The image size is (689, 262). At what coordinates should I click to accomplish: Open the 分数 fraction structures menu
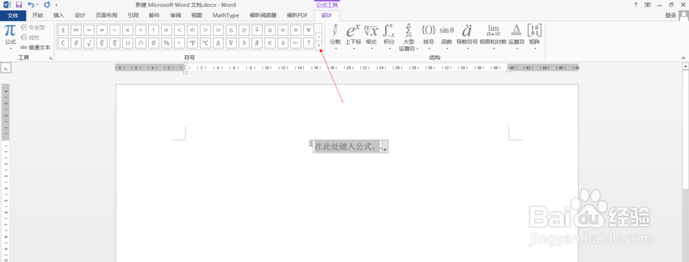(x=336, y=37)
